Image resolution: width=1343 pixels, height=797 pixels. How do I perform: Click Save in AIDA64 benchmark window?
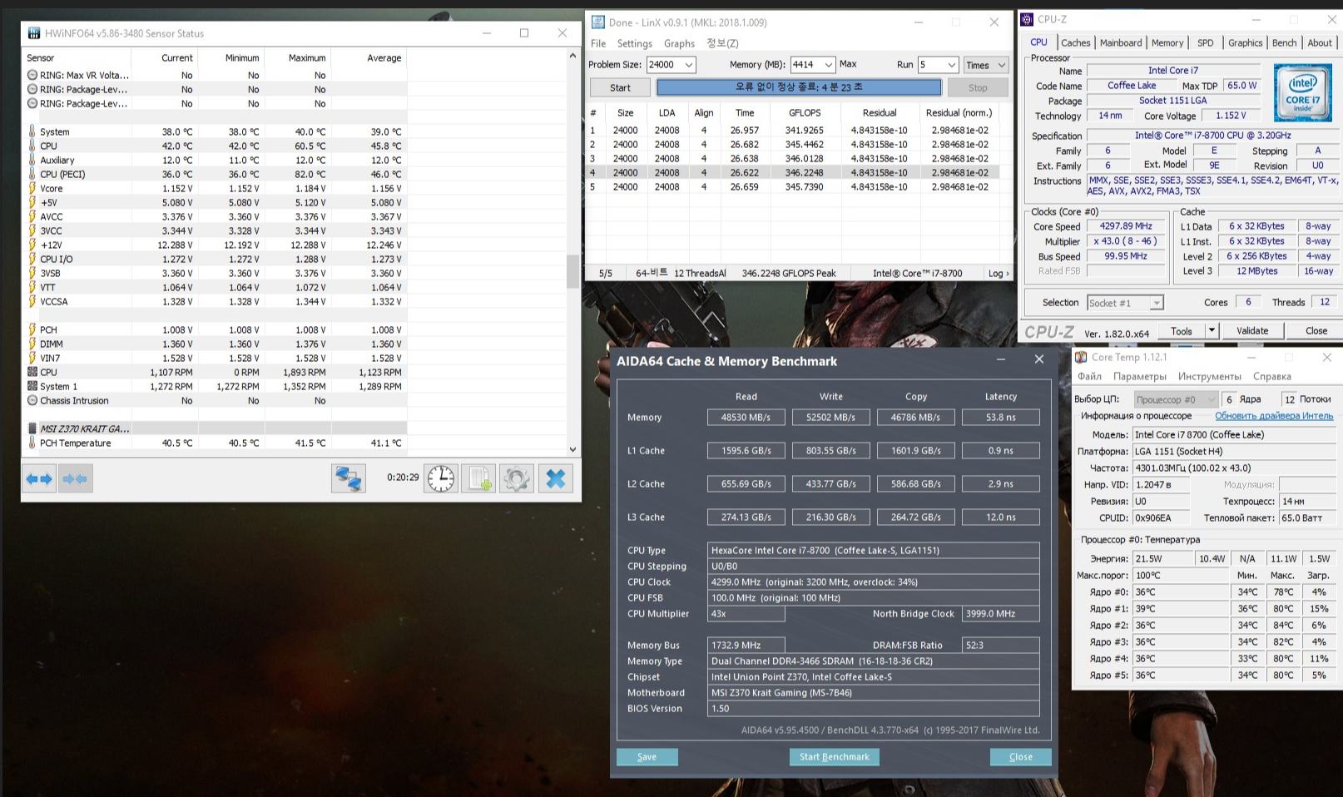[x=647, y=757]
